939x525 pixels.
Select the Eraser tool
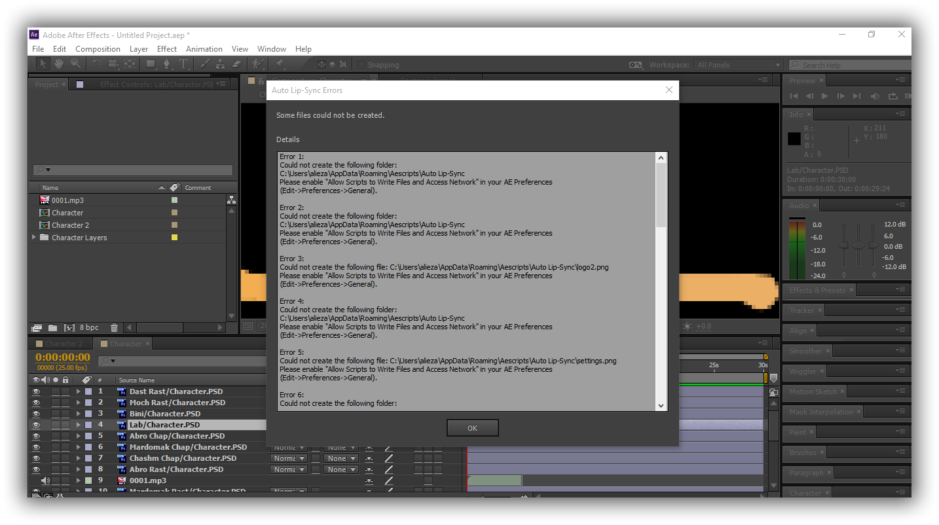(236, 63)
